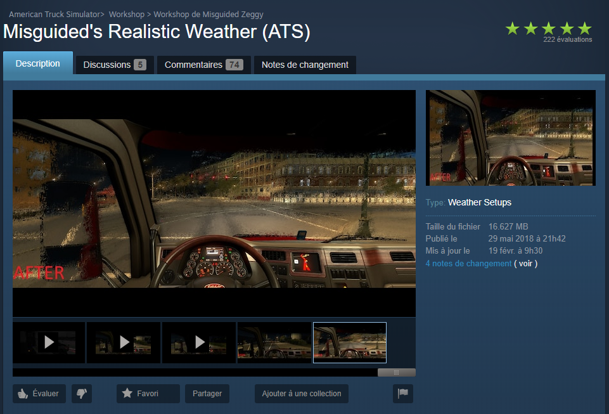Click the thumbs-down rating icon button
The width and height of the screenshot is (609, 414).
(x=82, y=394)
